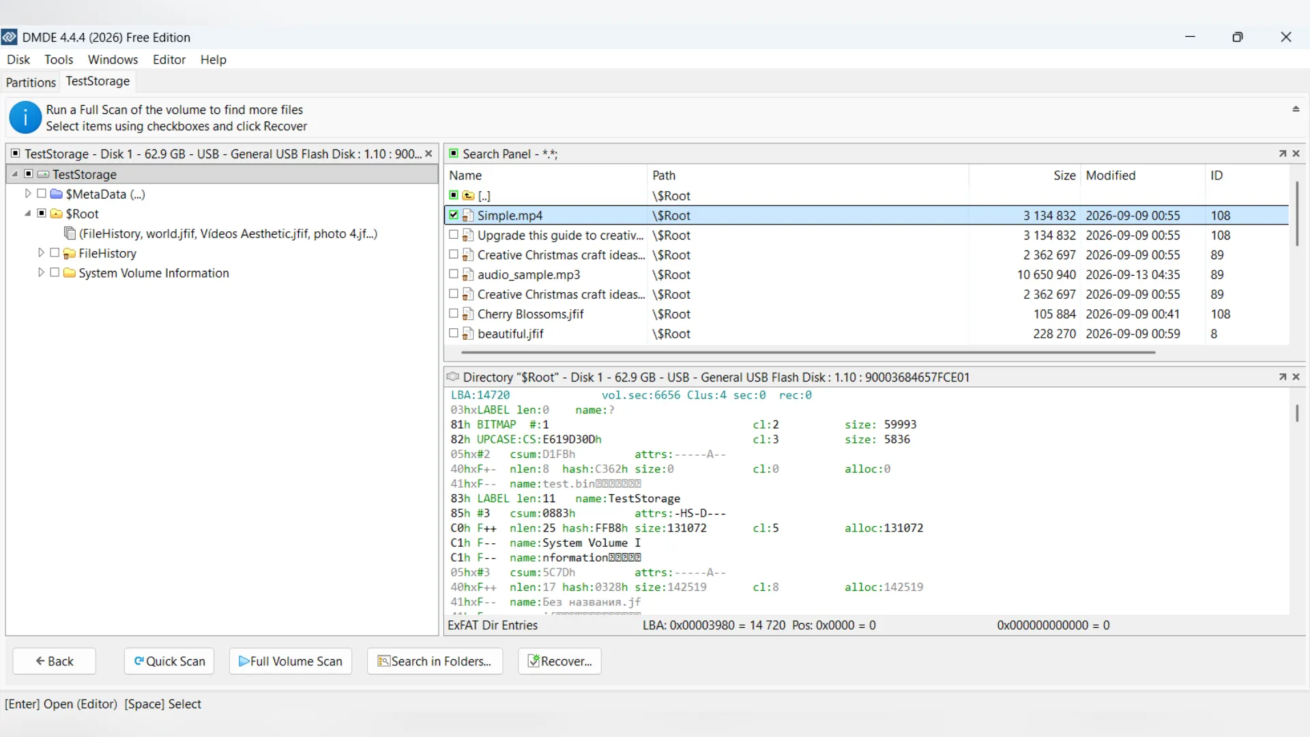Click the parent folder [..] icon

click(468, 196)
